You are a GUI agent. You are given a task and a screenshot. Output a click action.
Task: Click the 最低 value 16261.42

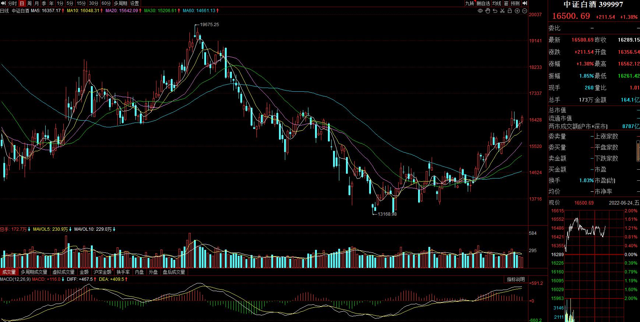(x=629, y=76)
